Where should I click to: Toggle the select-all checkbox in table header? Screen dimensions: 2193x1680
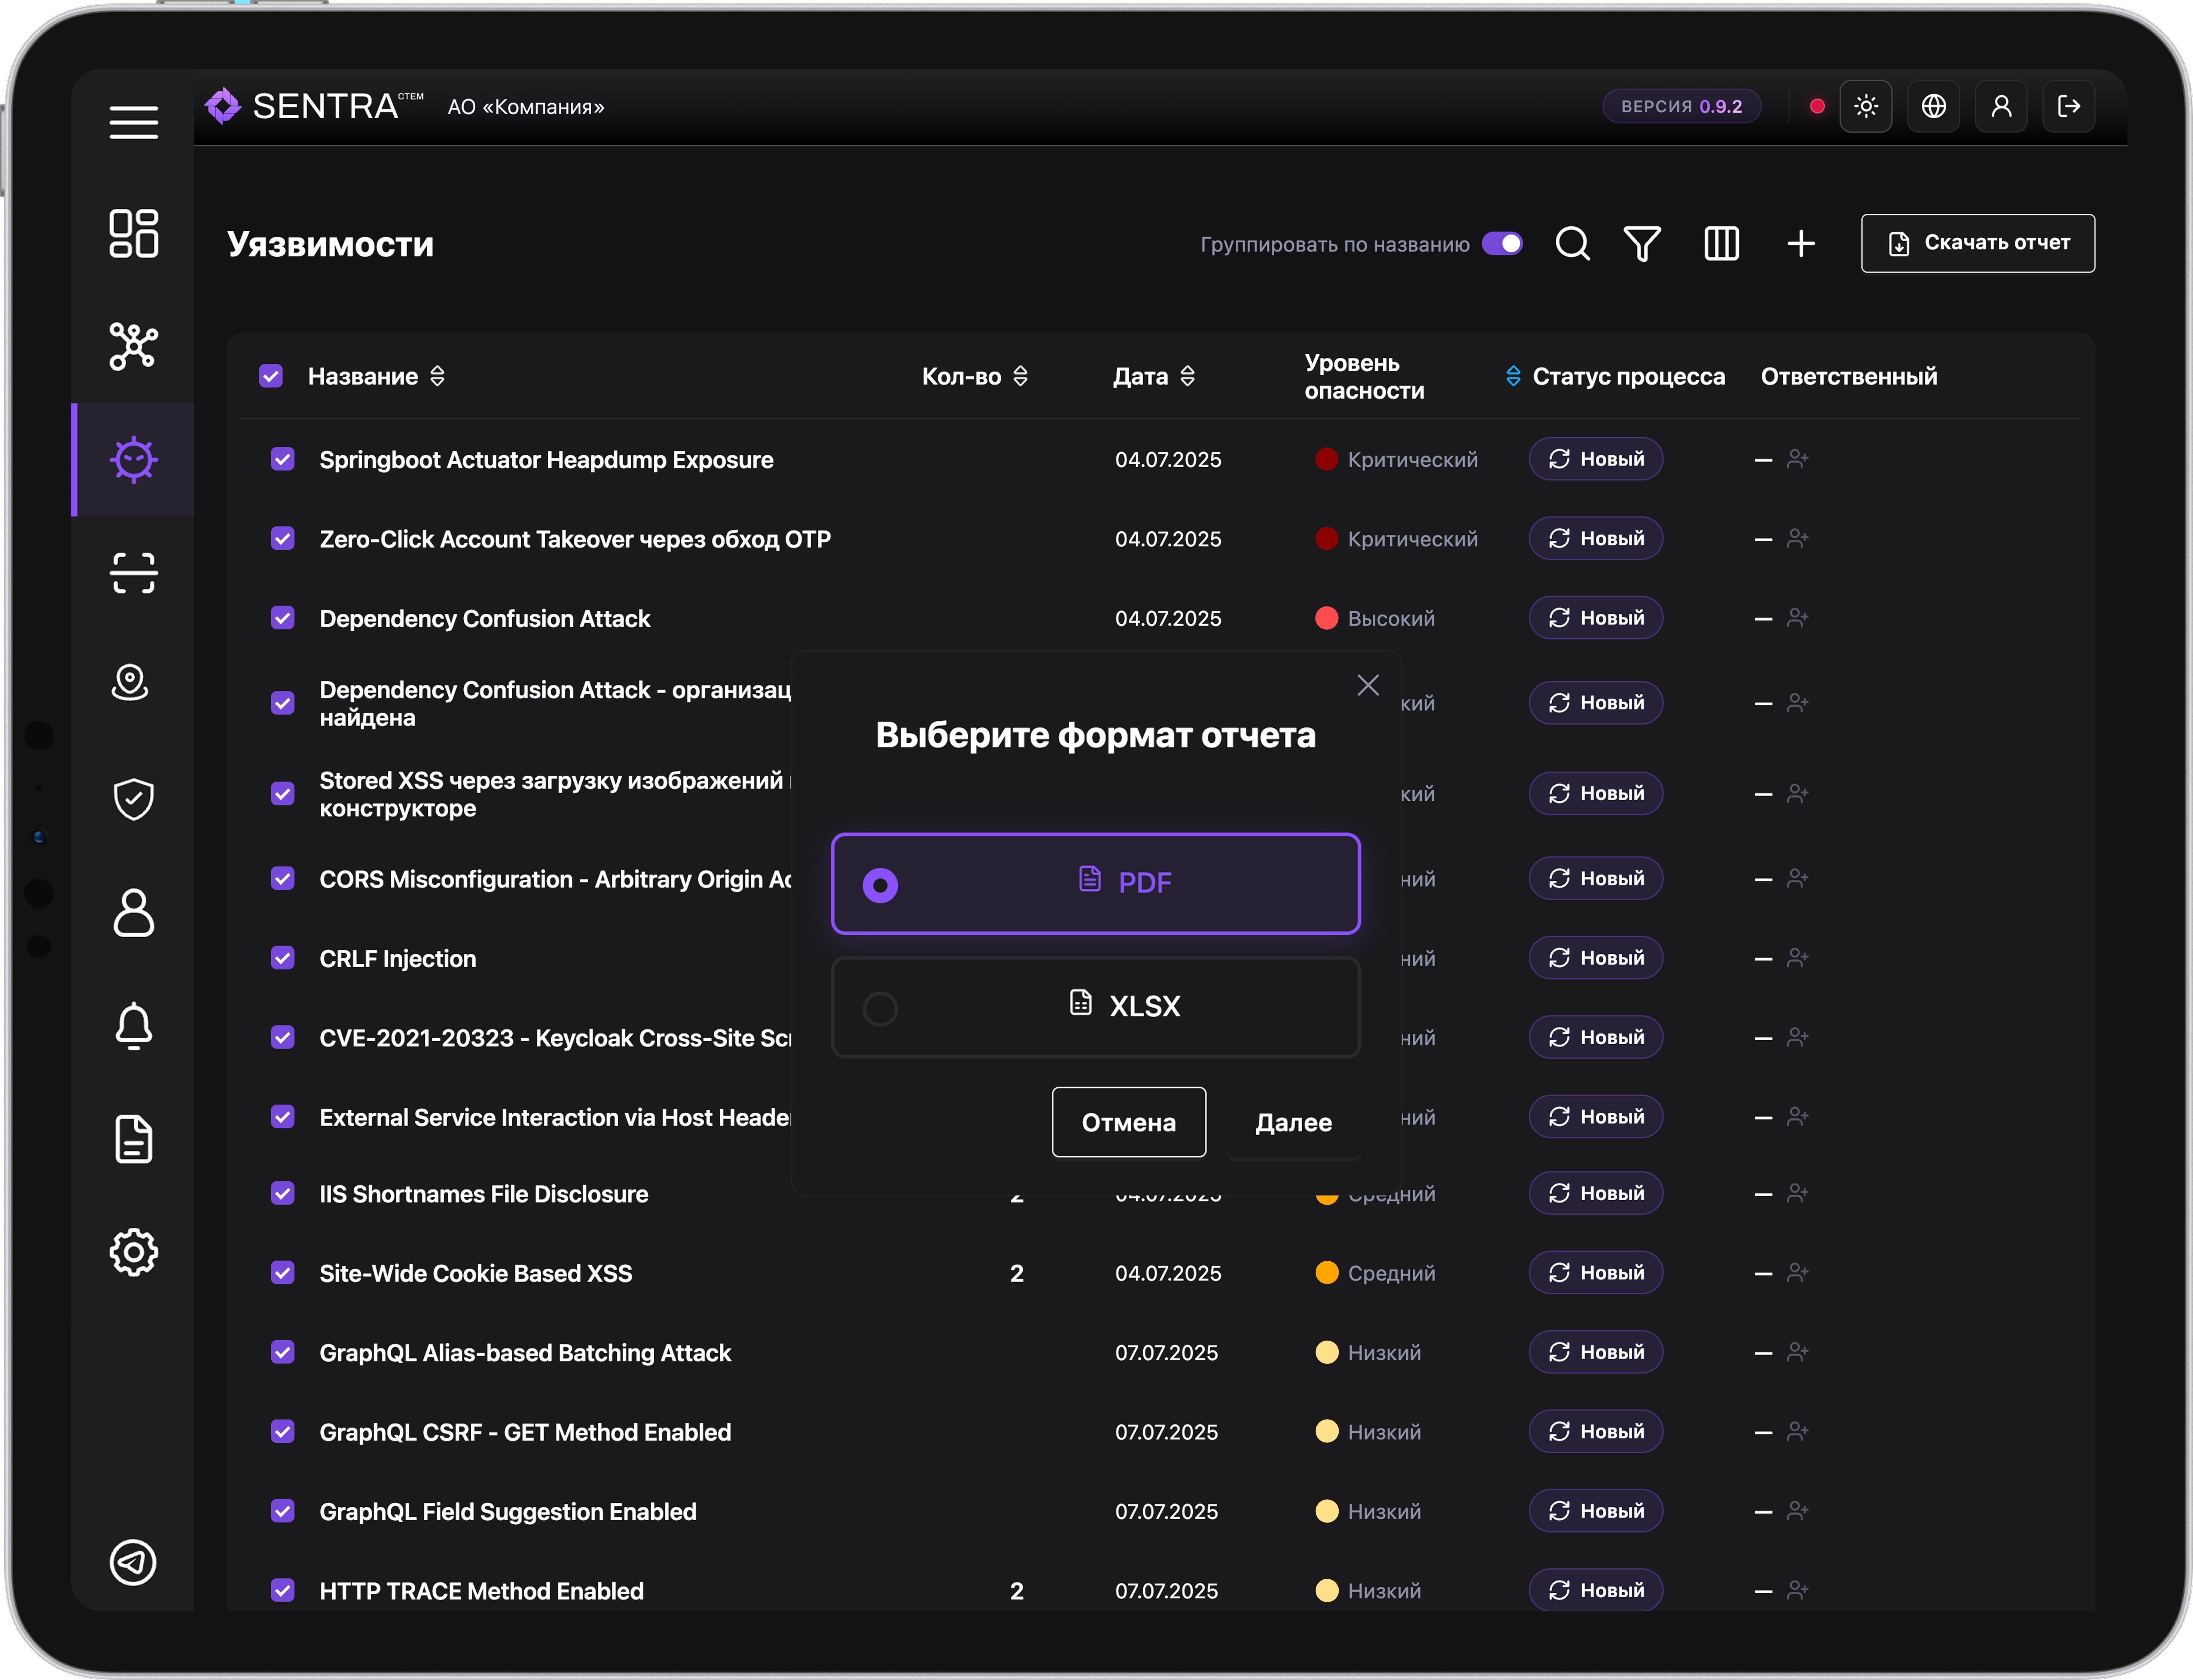(x=271, y=376)
